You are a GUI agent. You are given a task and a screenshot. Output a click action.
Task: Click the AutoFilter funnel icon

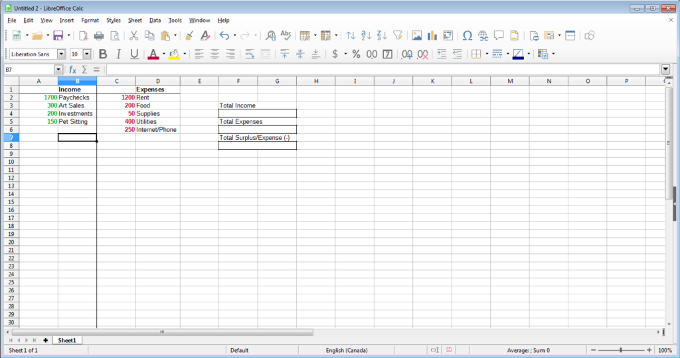point(398,35)
